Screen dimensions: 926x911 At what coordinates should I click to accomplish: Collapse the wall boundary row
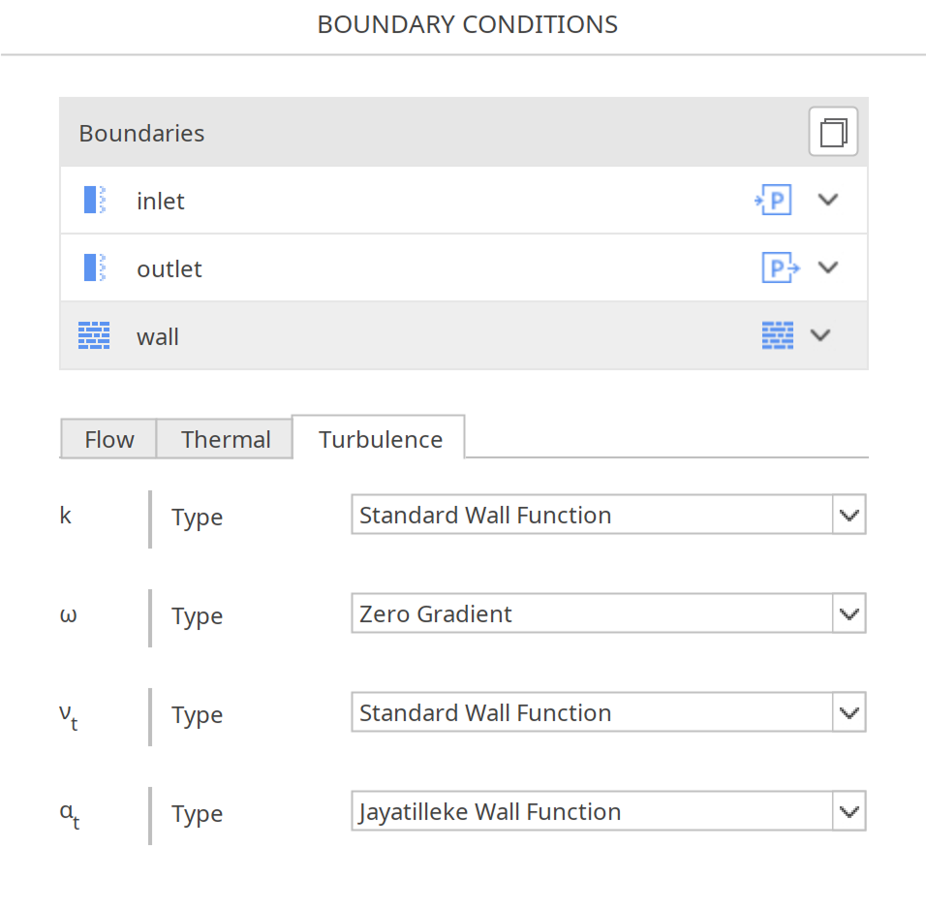pyautogui.click(x=820, y=335)
